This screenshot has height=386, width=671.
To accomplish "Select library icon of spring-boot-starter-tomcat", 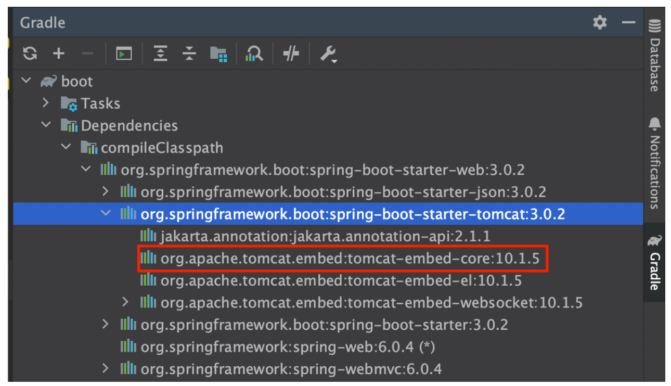I will pos(128,214).
